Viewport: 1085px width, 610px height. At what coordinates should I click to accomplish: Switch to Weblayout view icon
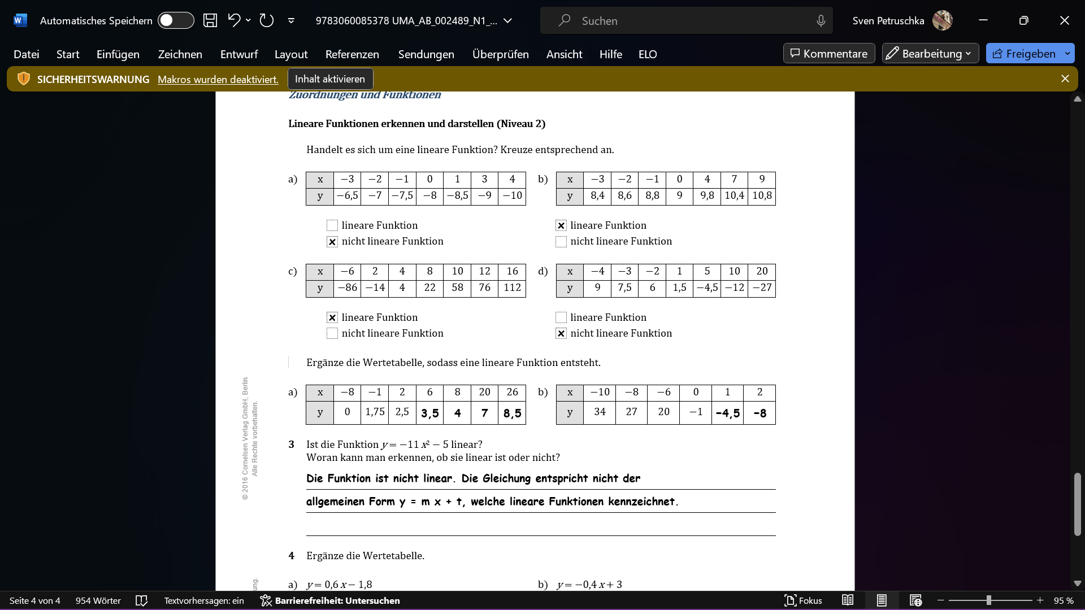click(915, 600)
